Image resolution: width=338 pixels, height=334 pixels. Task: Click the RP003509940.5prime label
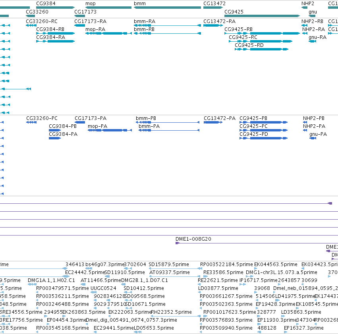226,328
